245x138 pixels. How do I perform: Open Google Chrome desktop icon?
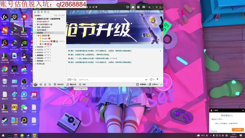coord(5,71)
